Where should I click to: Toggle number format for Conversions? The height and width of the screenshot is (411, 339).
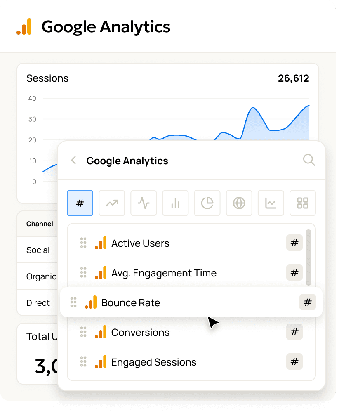tap(294, 332)
